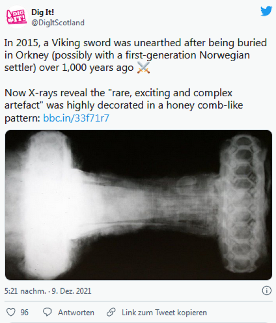Image resolution: width=276 pixels, height=323 pixels.
Task: Click the honeycomb-patterned pommel in the X-ray
Action: (x=243, y=204)
